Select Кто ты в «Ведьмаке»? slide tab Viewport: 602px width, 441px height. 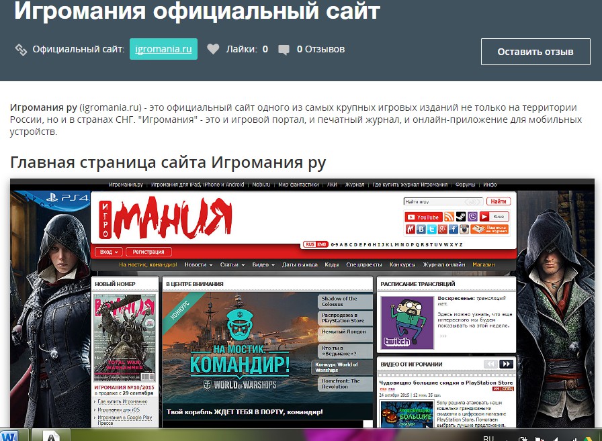tap(345, 350)
